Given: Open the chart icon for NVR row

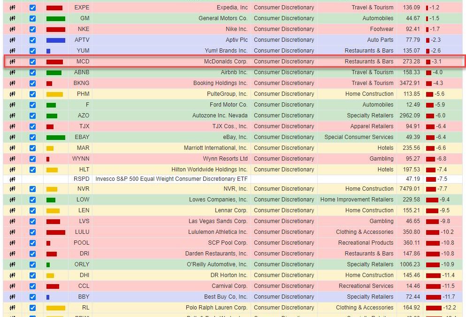Looking at the screenshot, I should click(12, 189).
